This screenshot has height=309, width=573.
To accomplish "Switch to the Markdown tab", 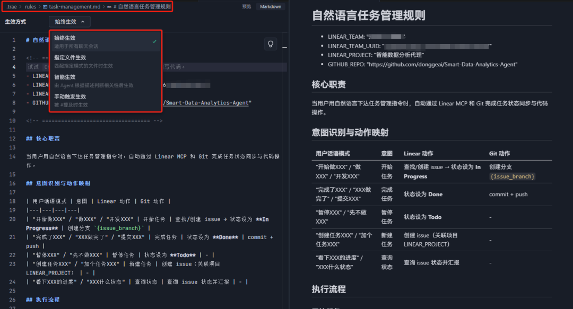I will (x=271, y=6).
